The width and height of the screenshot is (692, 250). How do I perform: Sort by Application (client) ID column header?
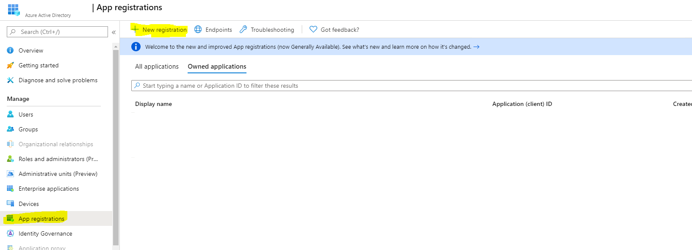click(522, 104)
